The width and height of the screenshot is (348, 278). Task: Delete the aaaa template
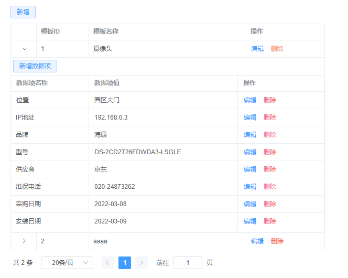(x=277, y=241)
